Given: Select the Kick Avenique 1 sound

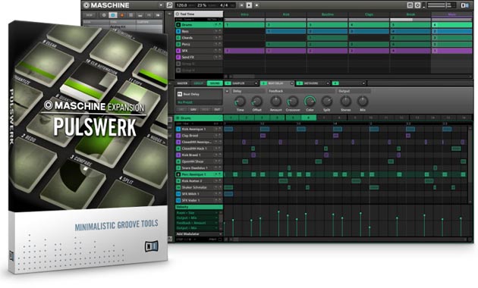Looking at the screenshot, I should coord(199,129).
